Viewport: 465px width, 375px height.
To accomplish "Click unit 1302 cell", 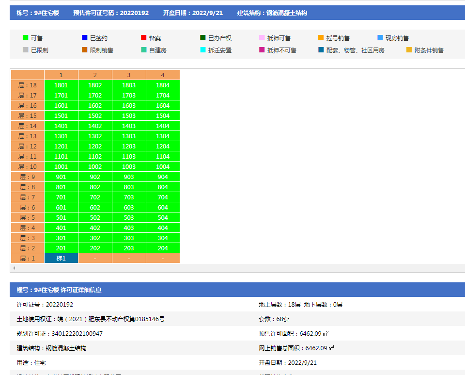I will point(95,136).
